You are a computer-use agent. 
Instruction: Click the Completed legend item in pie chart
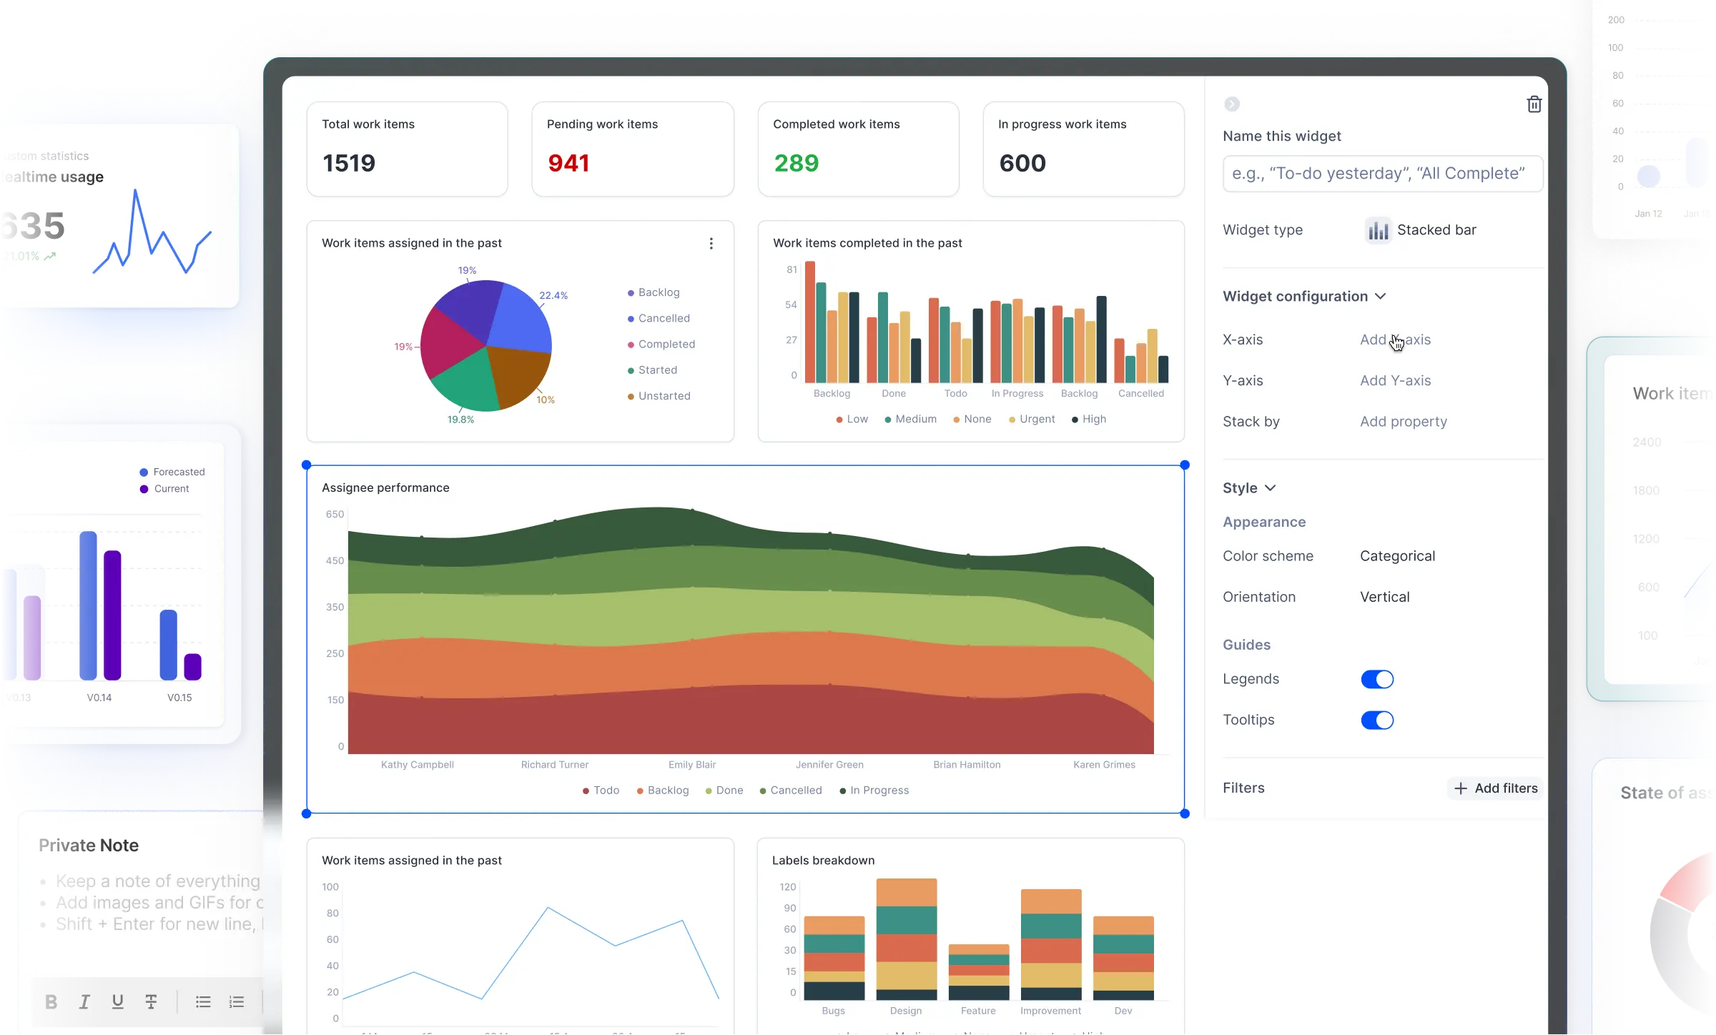666,345
